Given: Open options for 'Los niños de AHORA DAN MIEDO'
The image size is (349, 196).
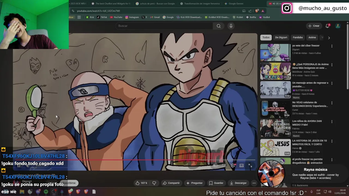Looking at the screenshot, I should [332, 122].
